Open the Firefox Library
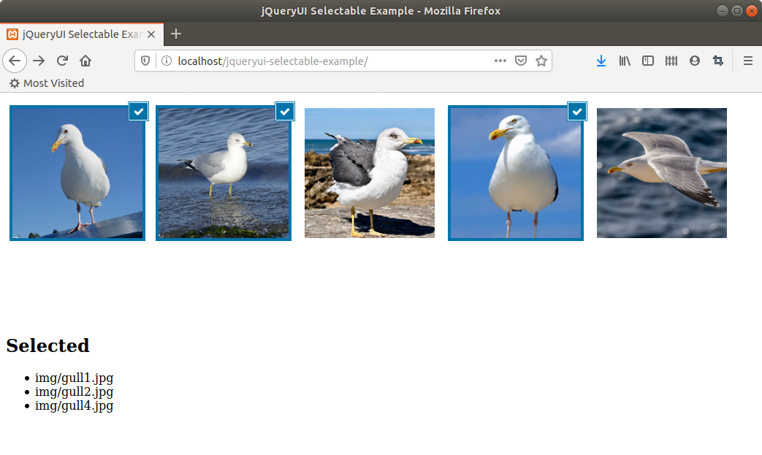 pyautogui.click(x=625, y=61)
